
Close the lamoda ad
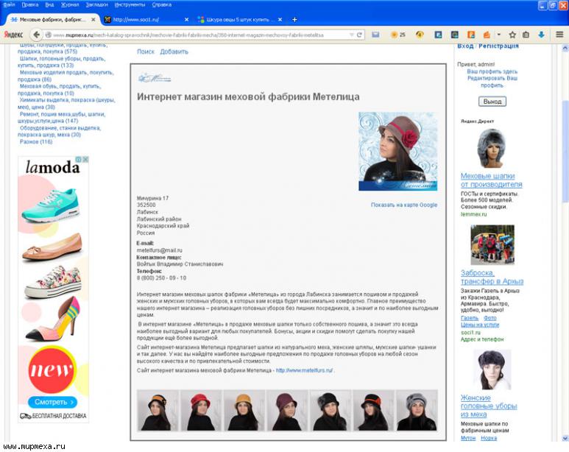point(85,160)
